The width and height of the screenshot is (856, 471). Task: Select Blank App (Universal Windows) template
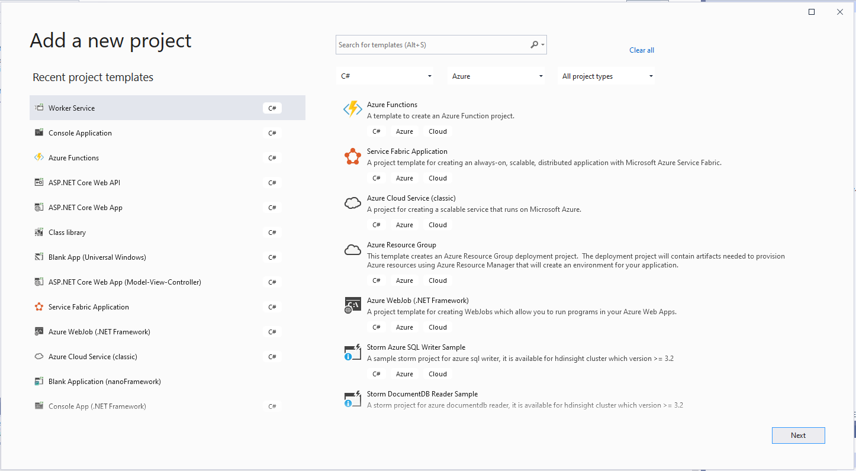[x=97, y=257]
